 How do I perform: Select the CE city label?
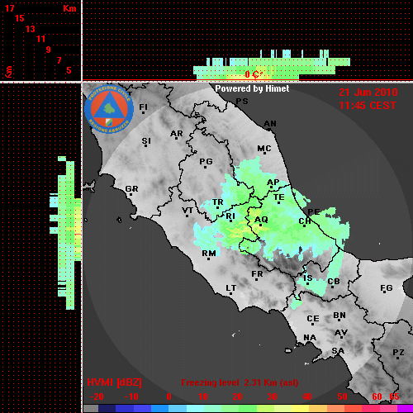[313, 319]
